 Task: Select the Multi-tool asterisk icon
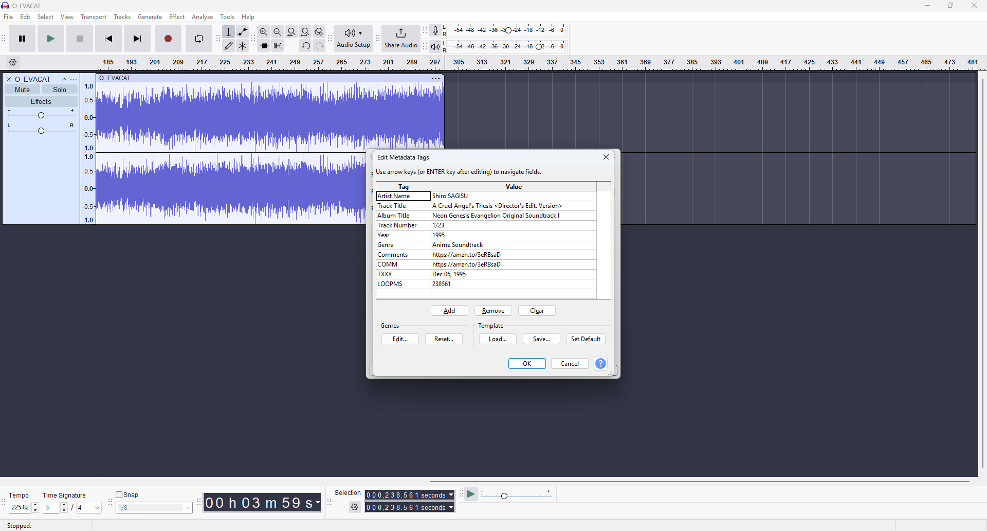[x=243, y=46]
